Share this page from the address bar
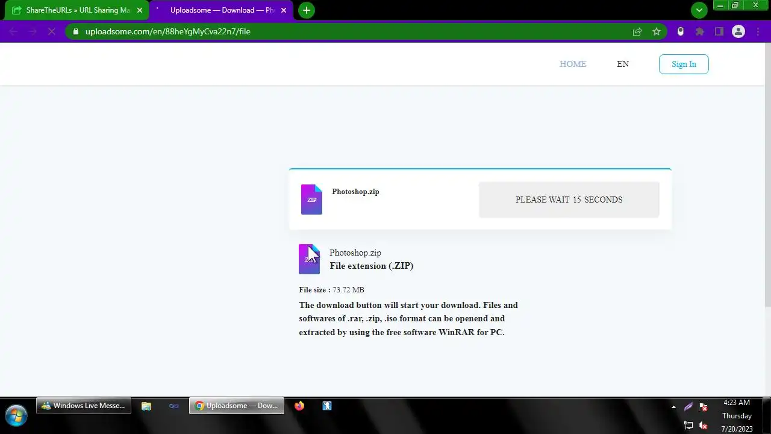 [x=637, y=31]
